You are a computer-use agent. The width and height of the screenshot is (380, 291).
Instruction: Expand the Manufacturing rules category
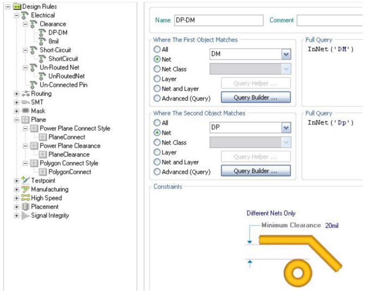16,189
